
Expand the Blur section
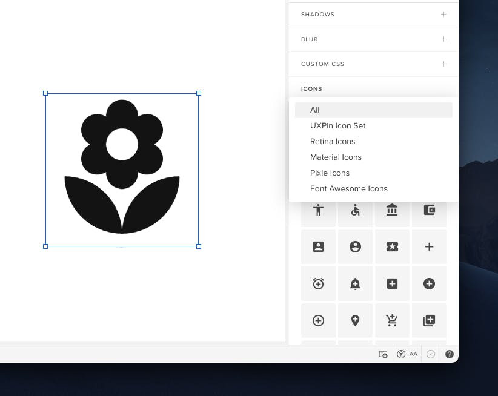pos(443,39)
